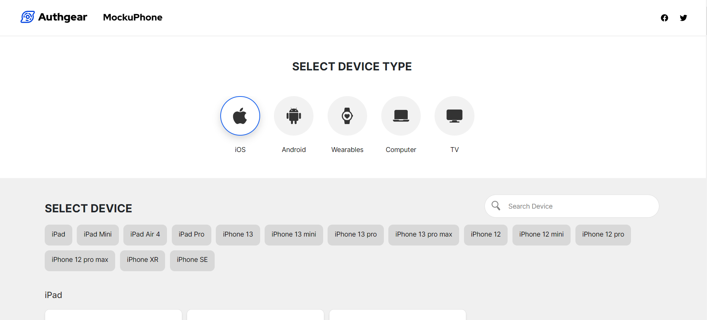The image size is (707, 320).
Task: Select the iPhone 13 pro max chip
Action: 423,235
